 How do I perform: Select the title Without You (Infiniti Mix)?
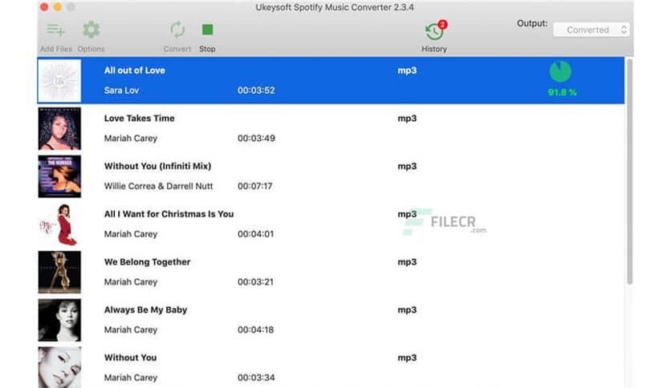(157, 166)
